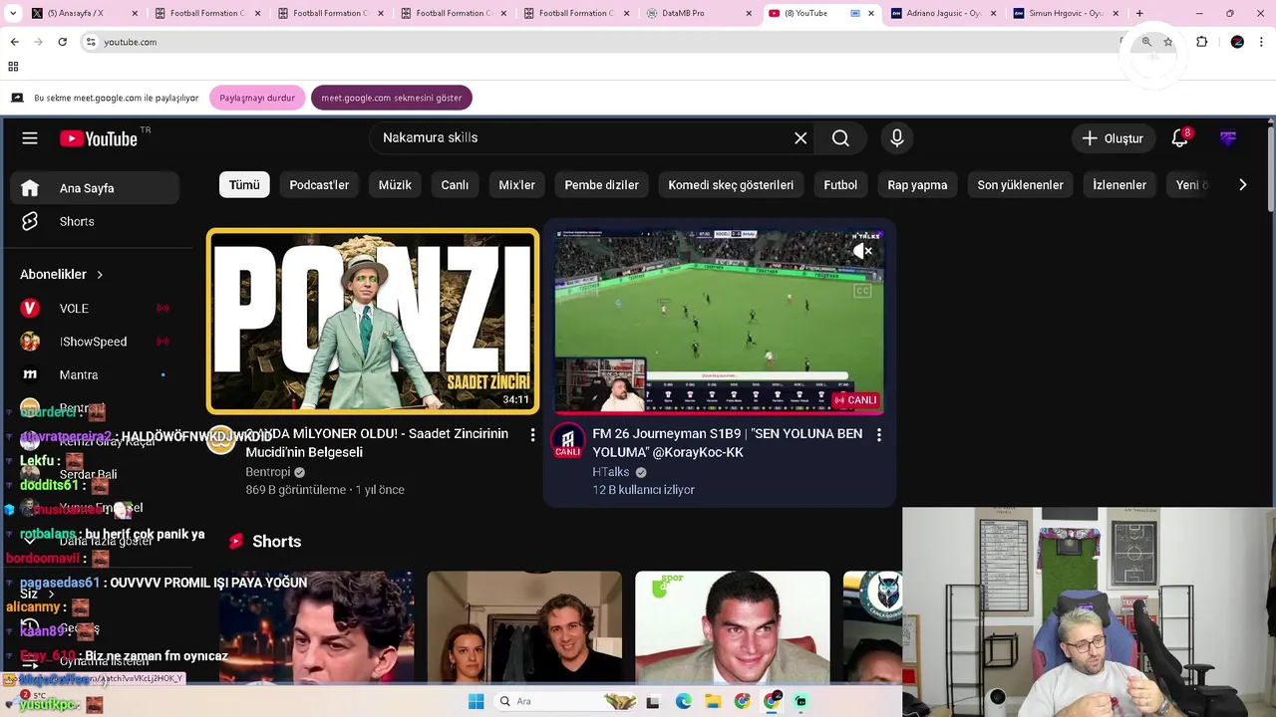Viewport: 1276px width, 717px height.
Task: Open the FM 26 live stream thumbnail
Action: 719,322
